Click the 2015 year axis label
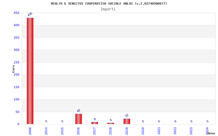218x136 pixels. (62, 131)
